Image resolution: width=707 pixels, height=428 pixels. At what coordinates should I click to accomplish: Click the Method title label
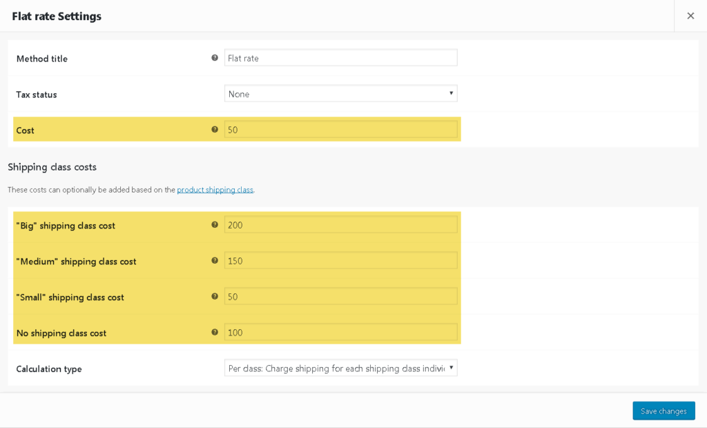click(x=42, y=59)
